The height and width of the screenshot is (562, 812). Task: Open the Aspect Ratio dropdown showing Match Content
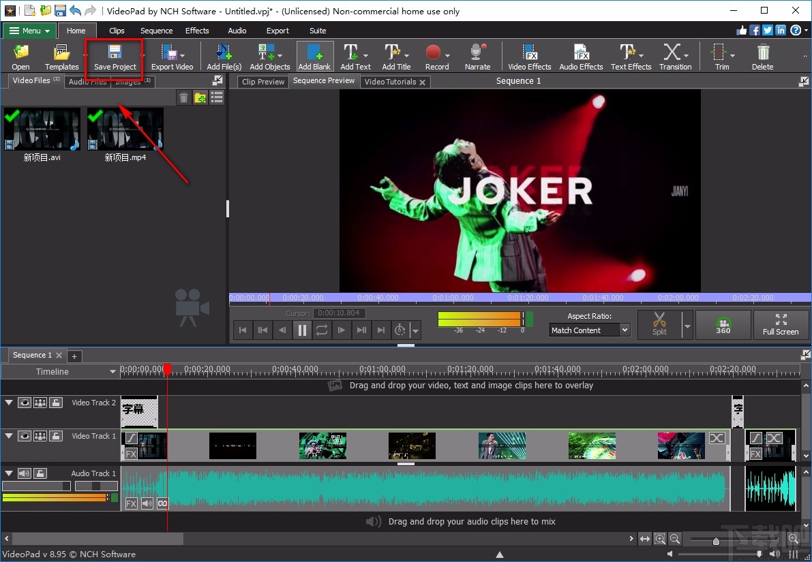(589, 330)
